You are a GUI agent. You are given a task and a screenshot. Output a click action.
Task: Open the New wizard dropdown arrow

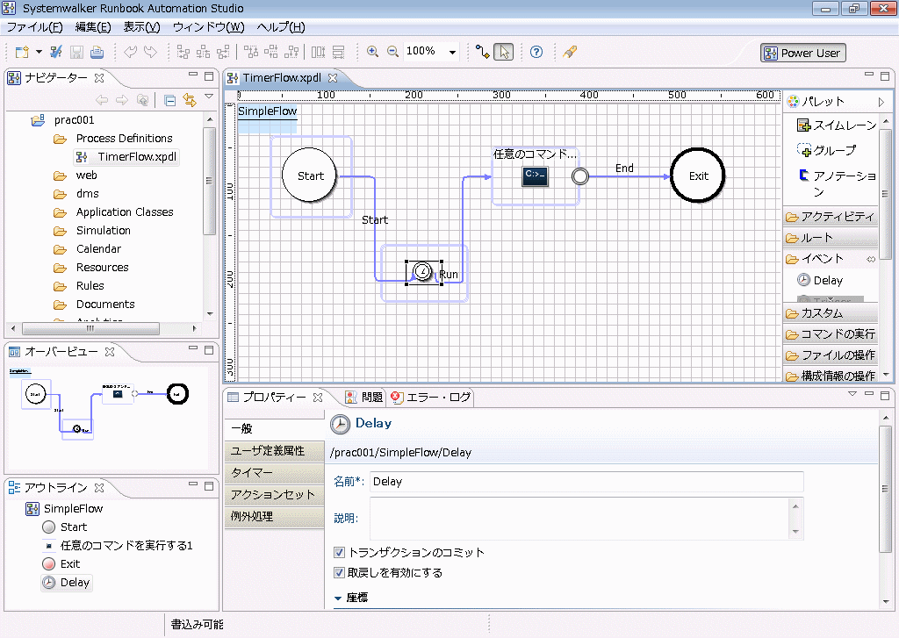pos(39,52)
